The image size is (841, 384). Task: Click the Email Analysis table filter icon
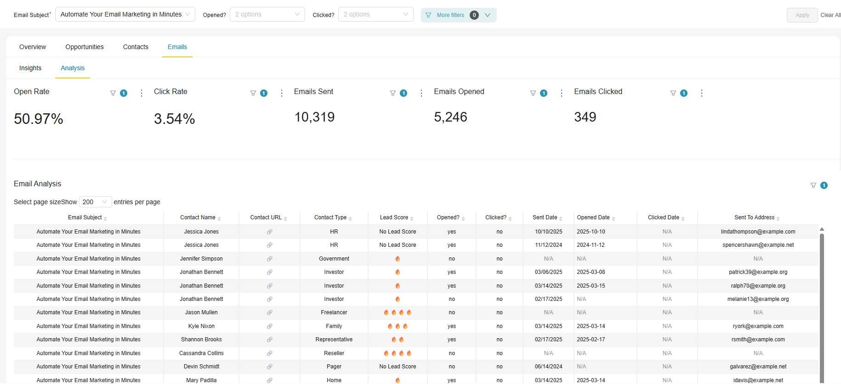813,185
